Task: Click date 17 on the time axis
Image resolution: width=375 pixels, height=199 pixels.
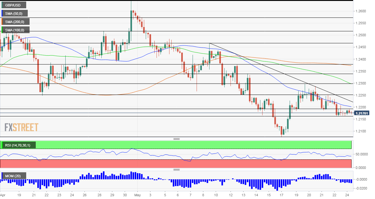Action: click(x=282, y=195)
